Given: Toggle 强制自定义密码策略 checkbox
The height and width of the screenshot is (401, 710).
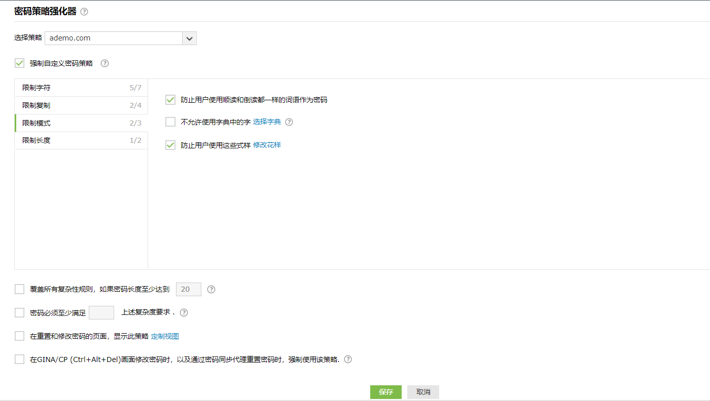Looking at the screenshot, I should (20, 63).
